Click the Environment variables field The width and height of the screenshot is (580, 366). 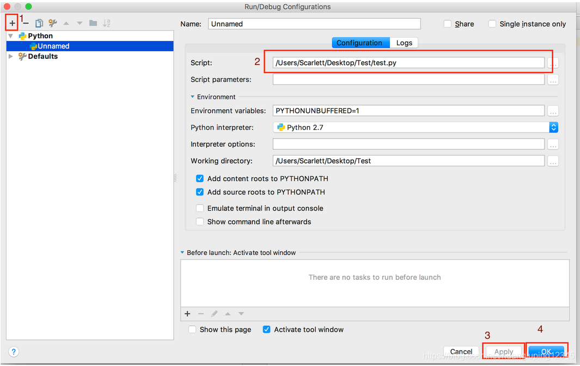[x=408, y=111]
